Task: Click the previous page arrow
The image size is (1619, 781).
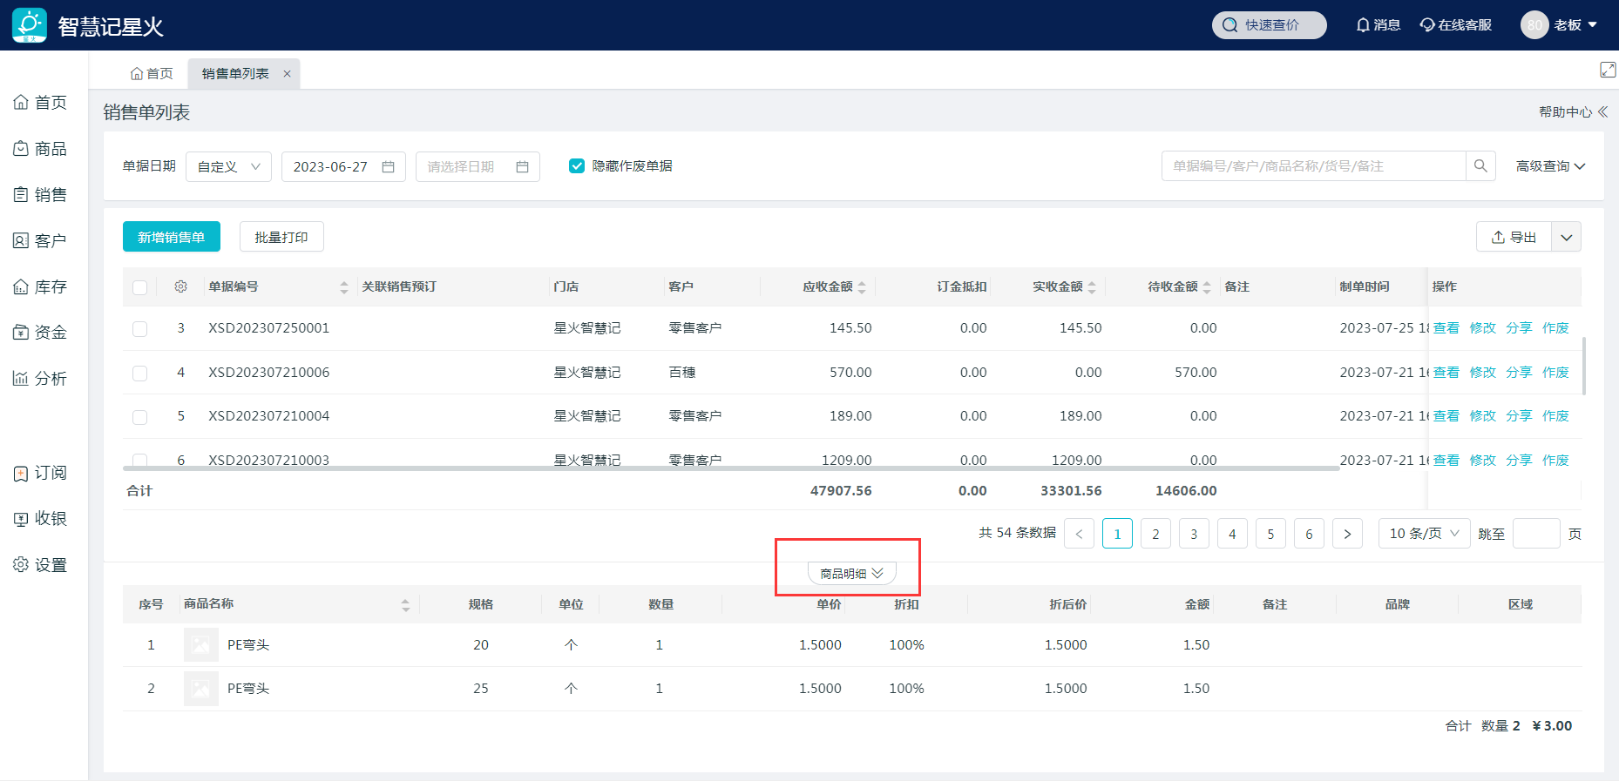Action: (x=1079, y=534)
